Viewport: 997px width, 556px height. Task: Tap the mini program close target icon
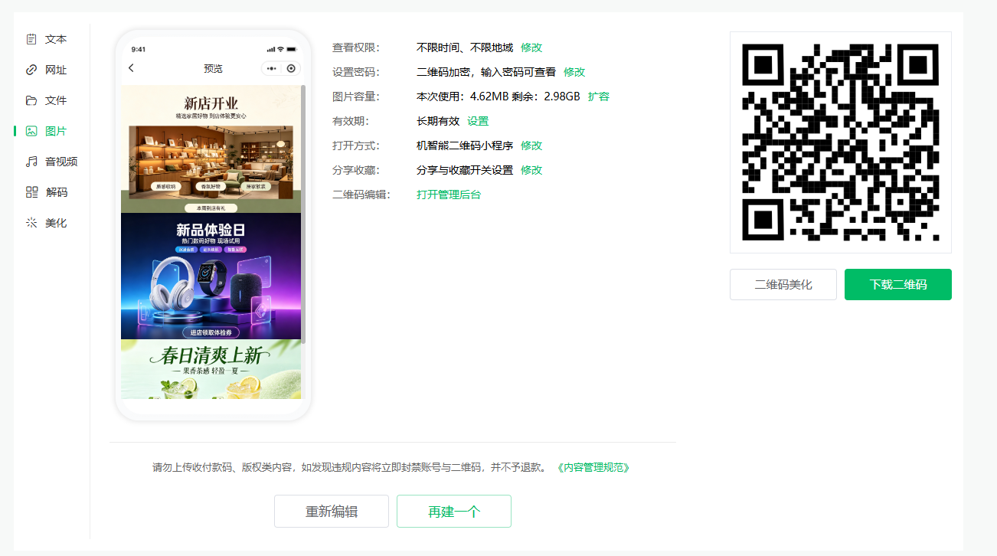point(291,68)
